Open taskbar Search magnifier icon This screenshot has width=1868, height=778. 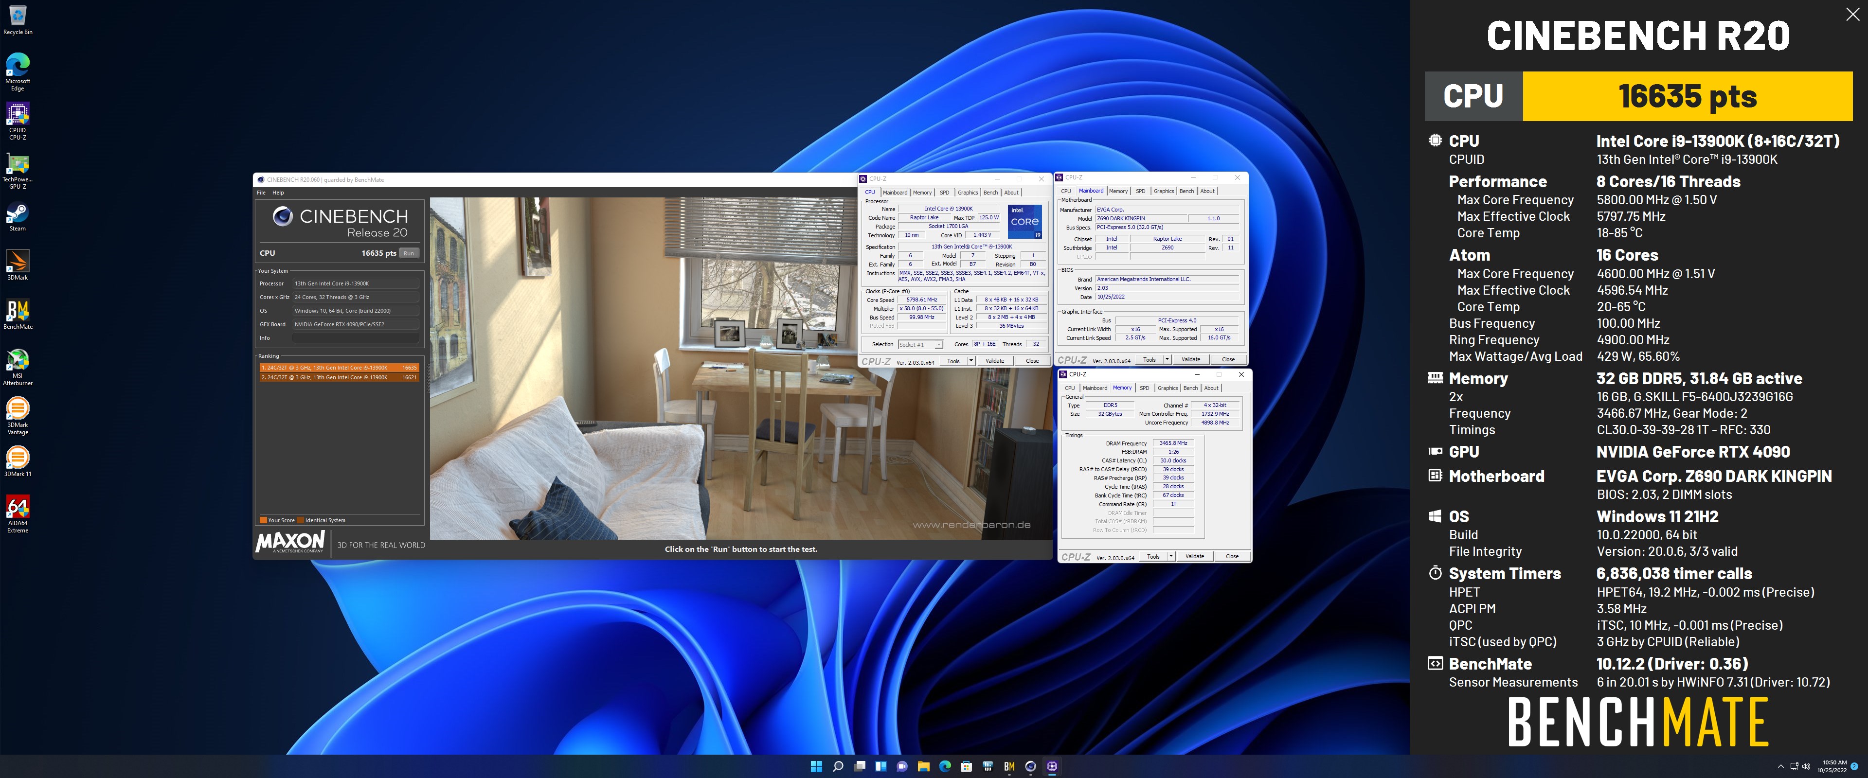[x=838, y=766]
